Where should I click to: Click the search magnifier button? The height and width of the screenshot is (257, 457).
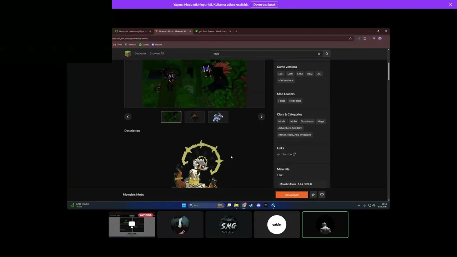[x=327, y=54]
